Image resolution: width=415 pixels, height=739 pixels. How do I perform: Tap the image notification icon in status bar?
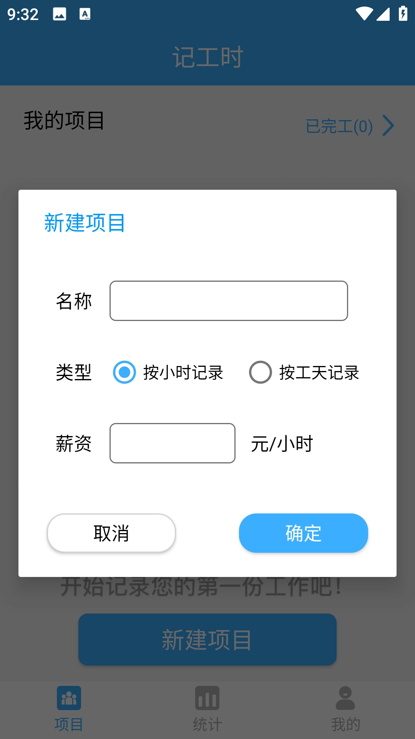pos(60,14)
